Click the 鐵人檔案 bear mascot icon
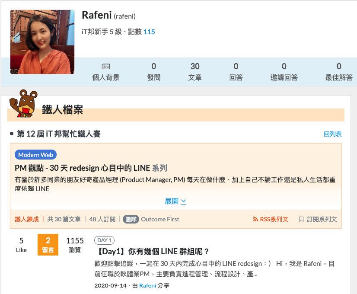Image resolution: width=357 pixels, height=294 pixels. (23, 104)
